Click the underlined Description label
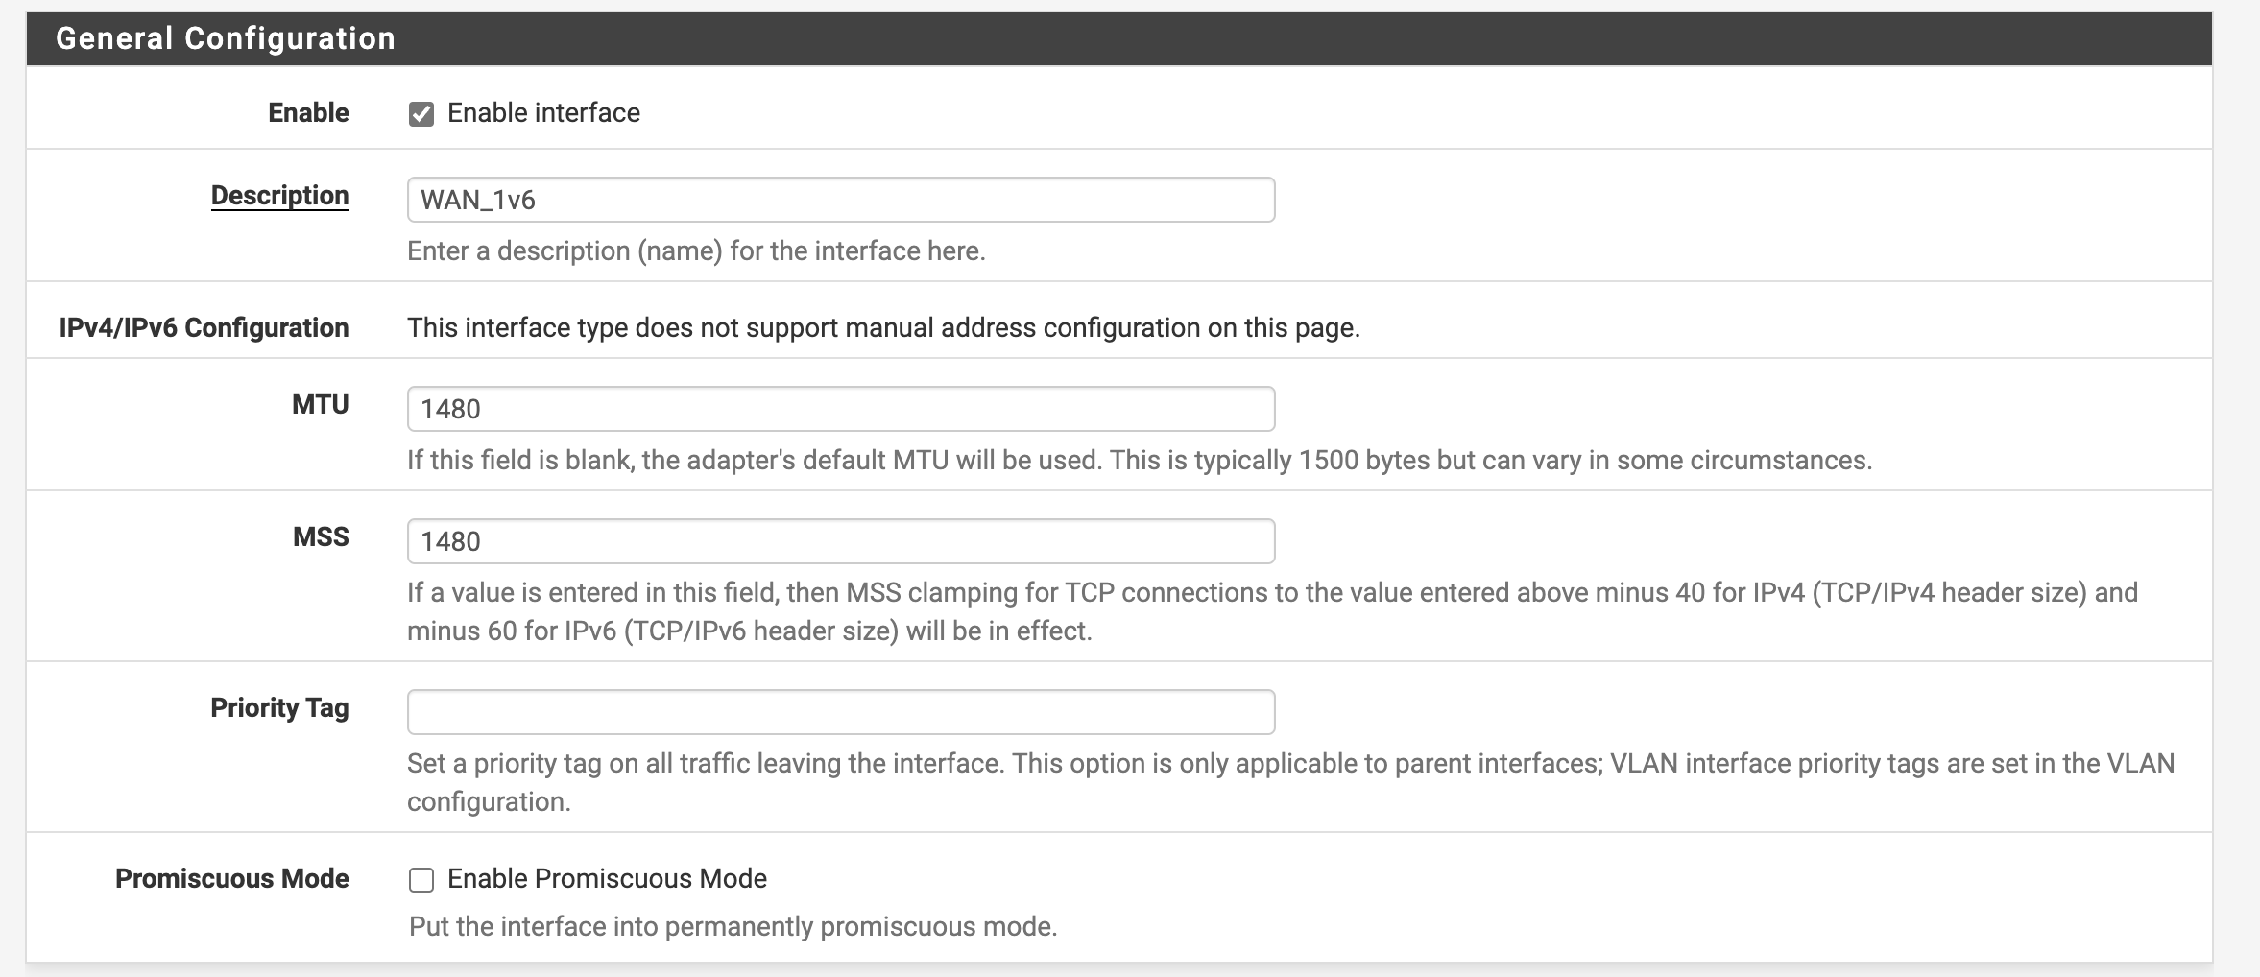Image resolution: width=2260 pixels, height=977 pixels. [x=279, y=196]
